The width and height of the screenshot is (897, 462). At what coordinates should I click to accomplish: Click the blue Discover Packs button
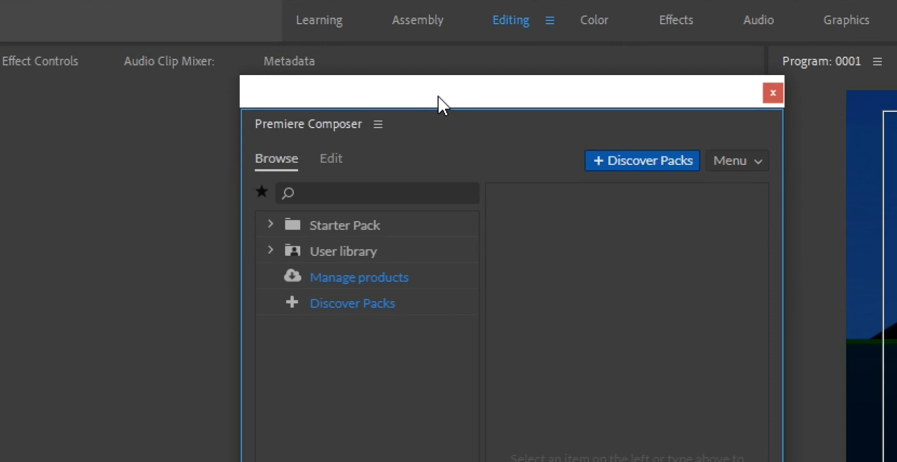point(642,161)
